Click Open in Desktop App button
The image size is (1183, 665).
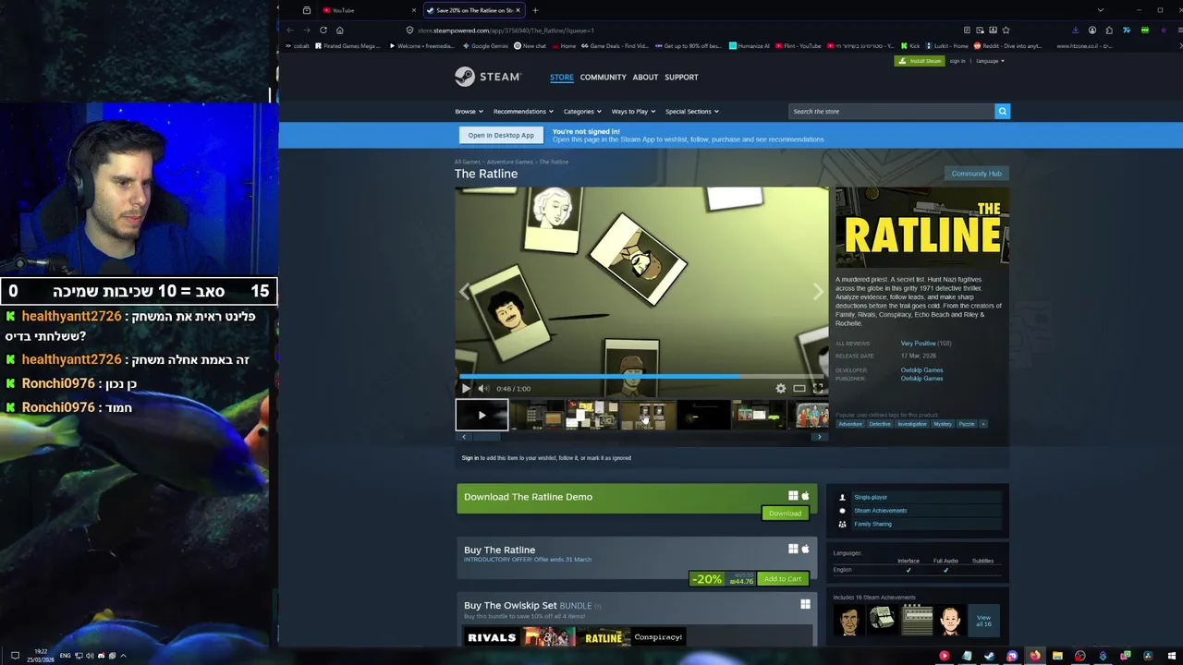click(x=501, y=136)
